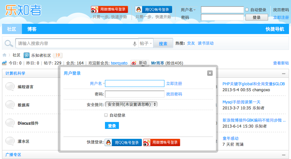Click the 新动 Weibo button
291x159 pixels.
[140, 63]
